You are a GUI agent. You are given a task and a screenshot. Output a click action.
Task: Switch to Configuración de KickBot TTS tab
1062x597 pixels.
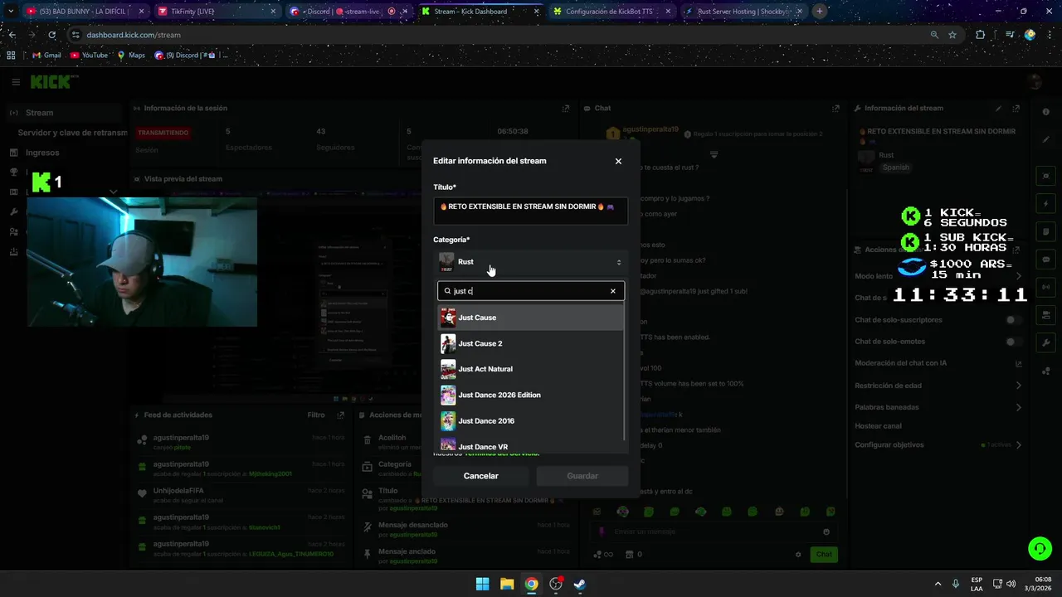point(611,12)
